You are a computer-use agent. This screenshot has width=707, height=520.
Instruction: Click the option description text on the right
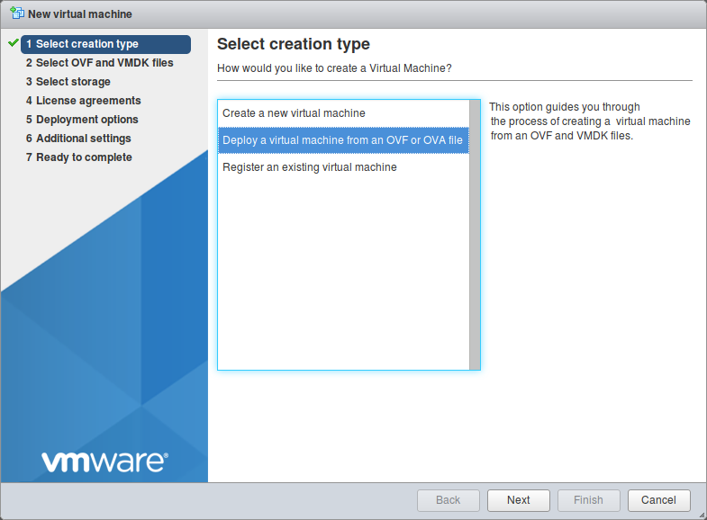[x=590, y=121]
